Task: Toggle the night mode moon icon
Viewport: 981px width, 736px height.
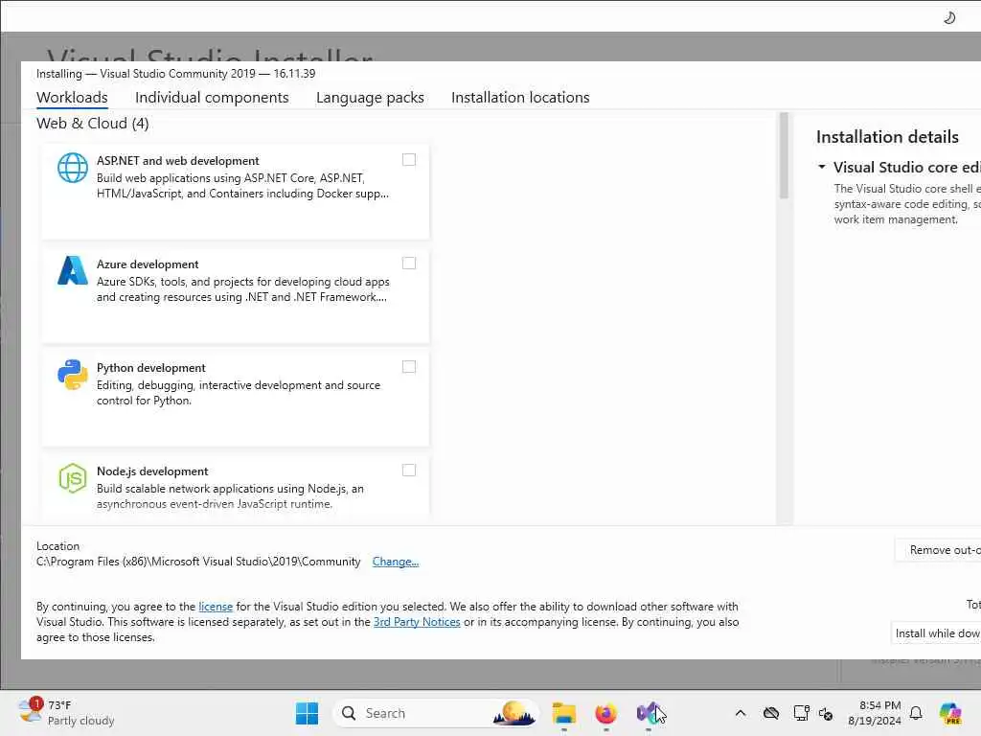Action: click(x=949, y=17)
